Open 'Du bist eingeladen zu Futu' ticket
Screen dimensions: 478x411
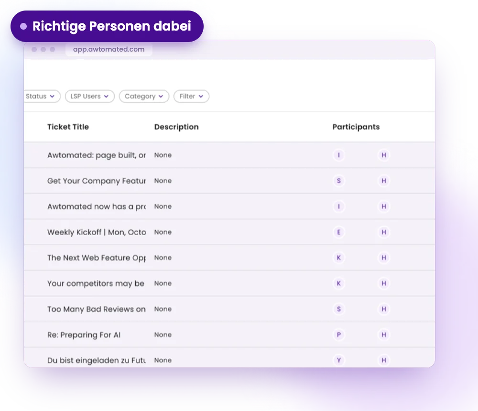pyautogui.click(x=97, y=360)
